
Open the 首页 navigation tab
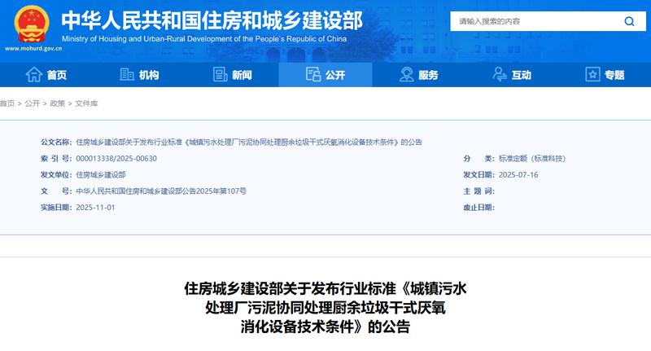[46, 75]
